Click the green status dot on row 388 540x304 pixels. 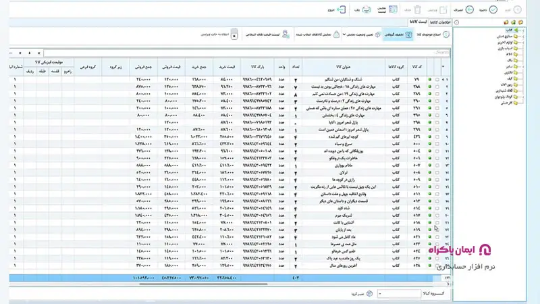430,86
